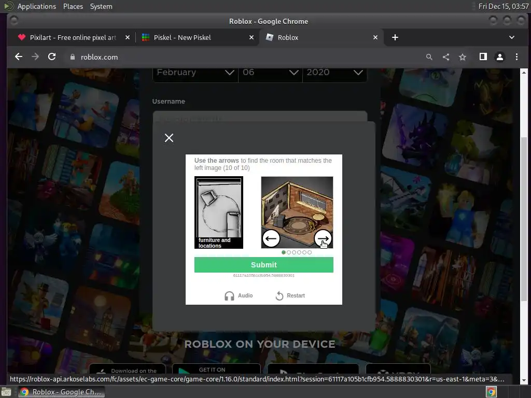Select the first green pagination dot
This screenshot has height=398, width=531.
(x=284, y=252)
